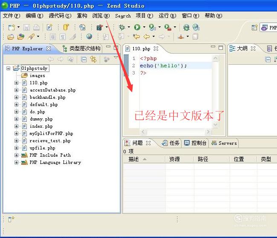Viewport: 277px width, 238px height.
Task: Expand the index.php node
Action: pos(17,126)
